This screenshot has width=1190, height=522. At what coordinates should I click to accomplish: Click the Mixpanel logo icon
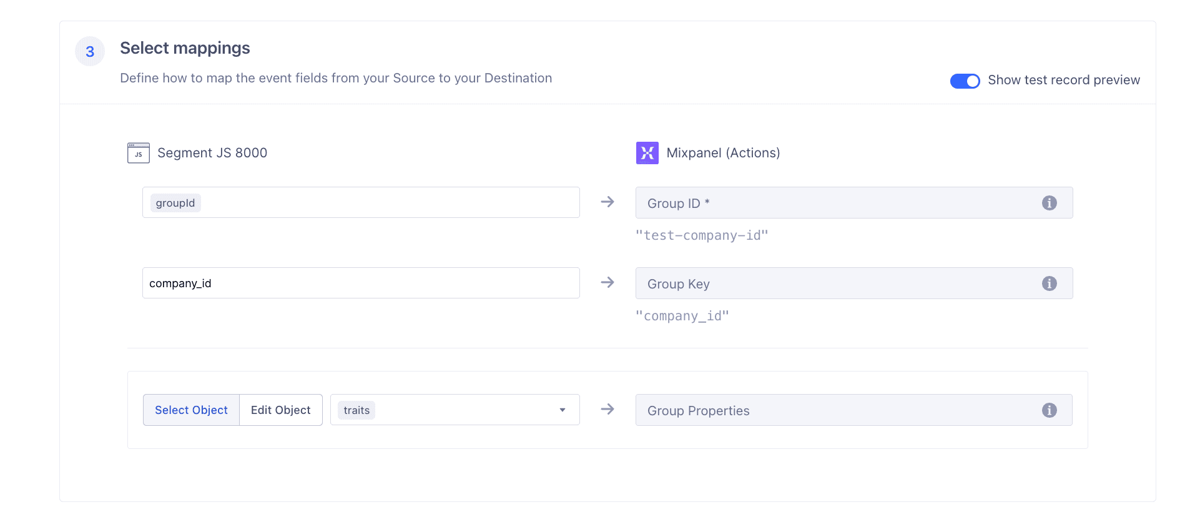pos(647,153)
